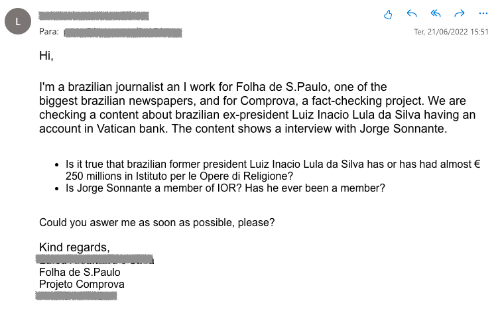Select the bullet about €250 millions in Istituto
500x309 pixels.
(x=273, y=170)
